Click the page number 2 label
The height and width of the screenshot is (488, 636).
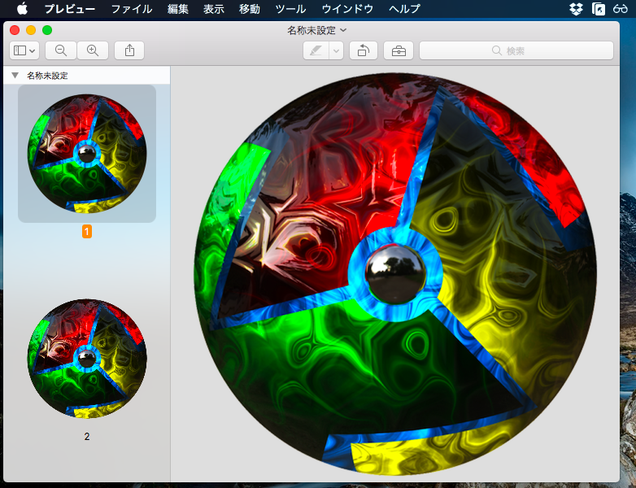tap(87, 437)
